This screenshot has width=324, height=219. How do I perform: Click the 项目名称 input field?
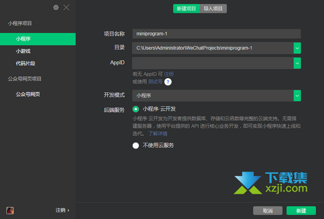217,34
